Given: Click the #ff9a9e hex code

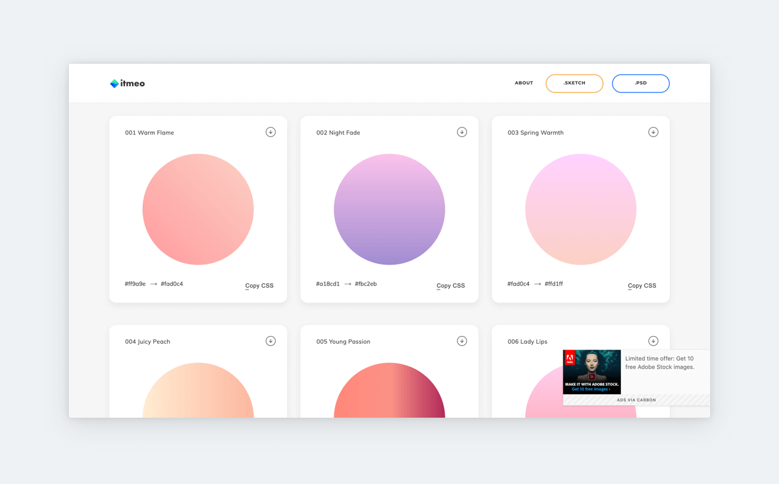Looking at the screenshot, I should coord(135,284).
